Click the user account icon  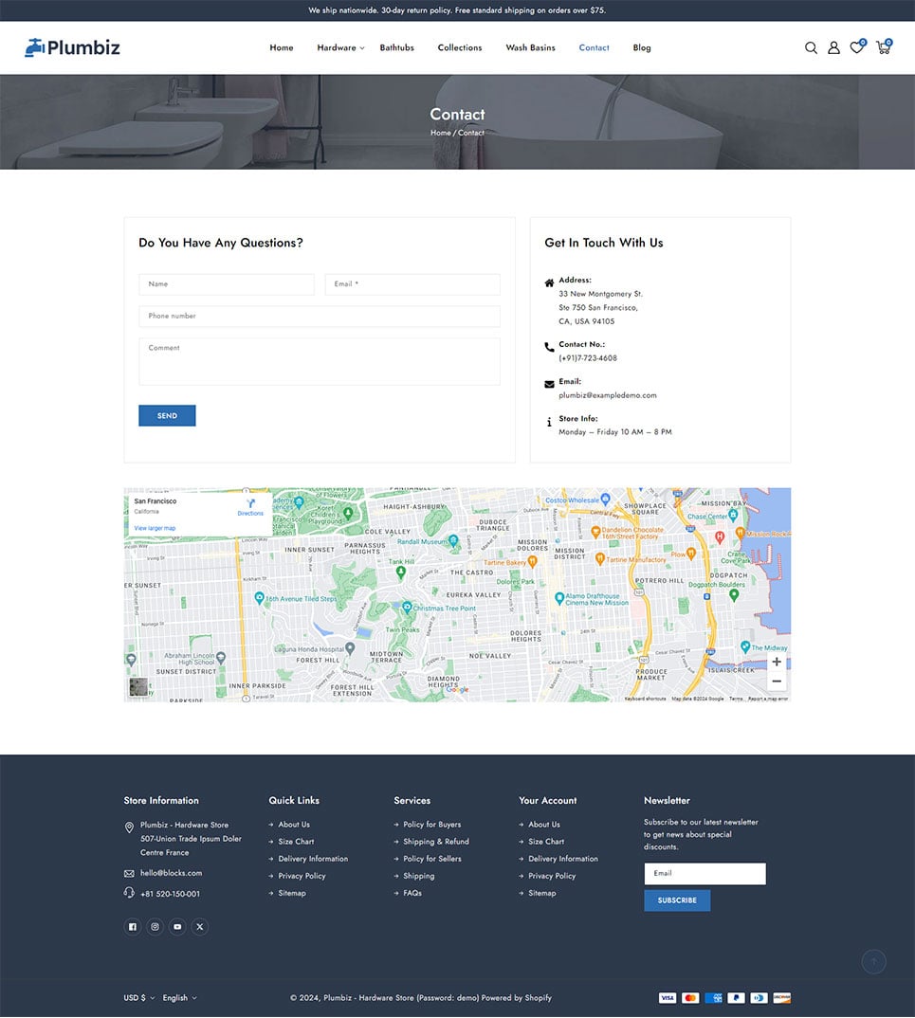[x=833, y=48]
